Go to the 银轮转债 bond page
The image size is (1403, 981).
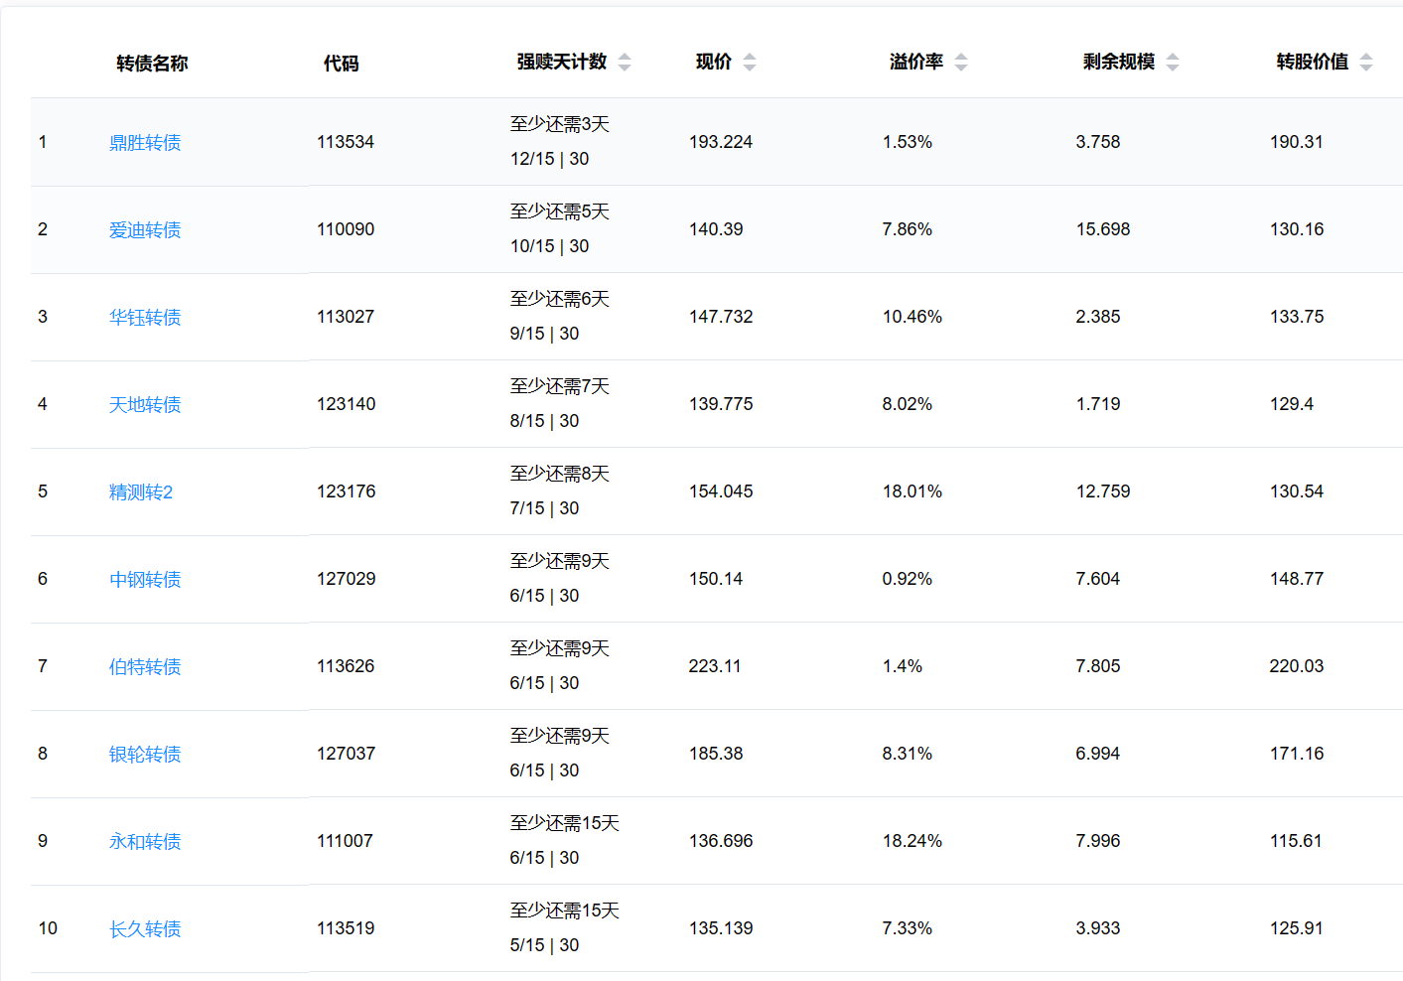pyautogui.click(x=145, y=755)
